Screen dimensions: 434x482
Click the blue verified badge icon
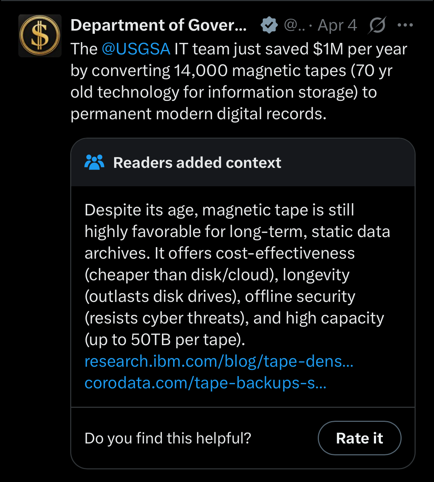[269, 25]
